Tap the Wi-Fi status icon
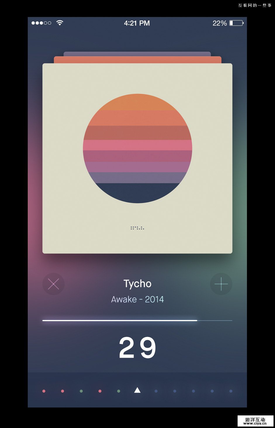This screenshot has width=275, height=428. pos(60,23)
